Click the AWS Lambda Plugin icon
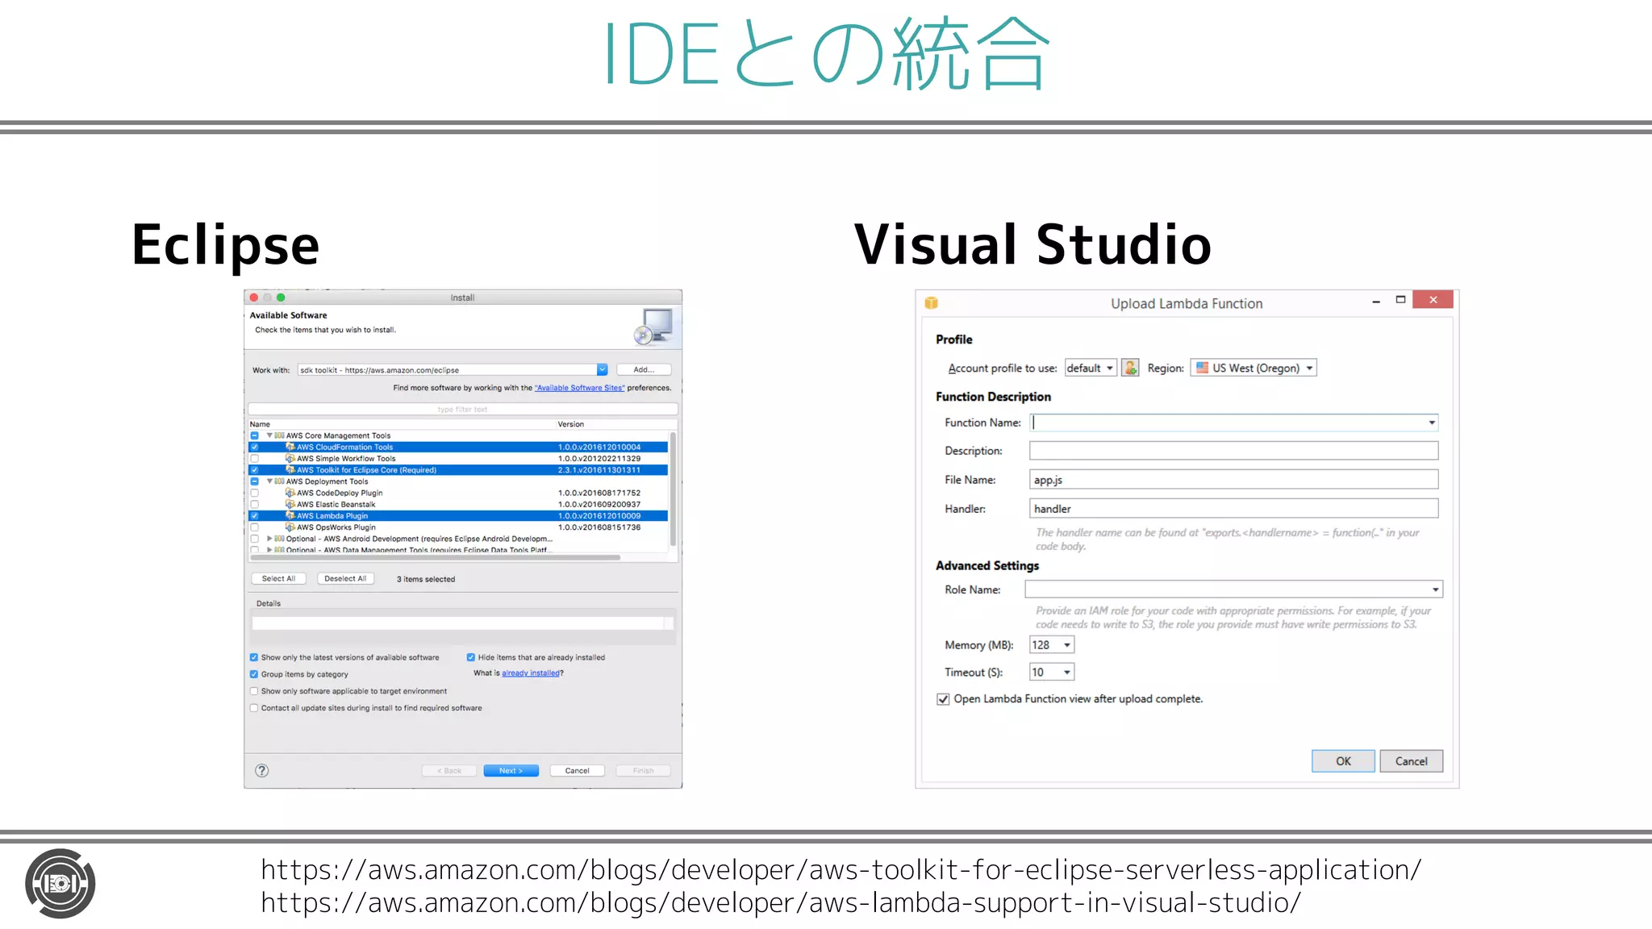 [x=290, y=515]
